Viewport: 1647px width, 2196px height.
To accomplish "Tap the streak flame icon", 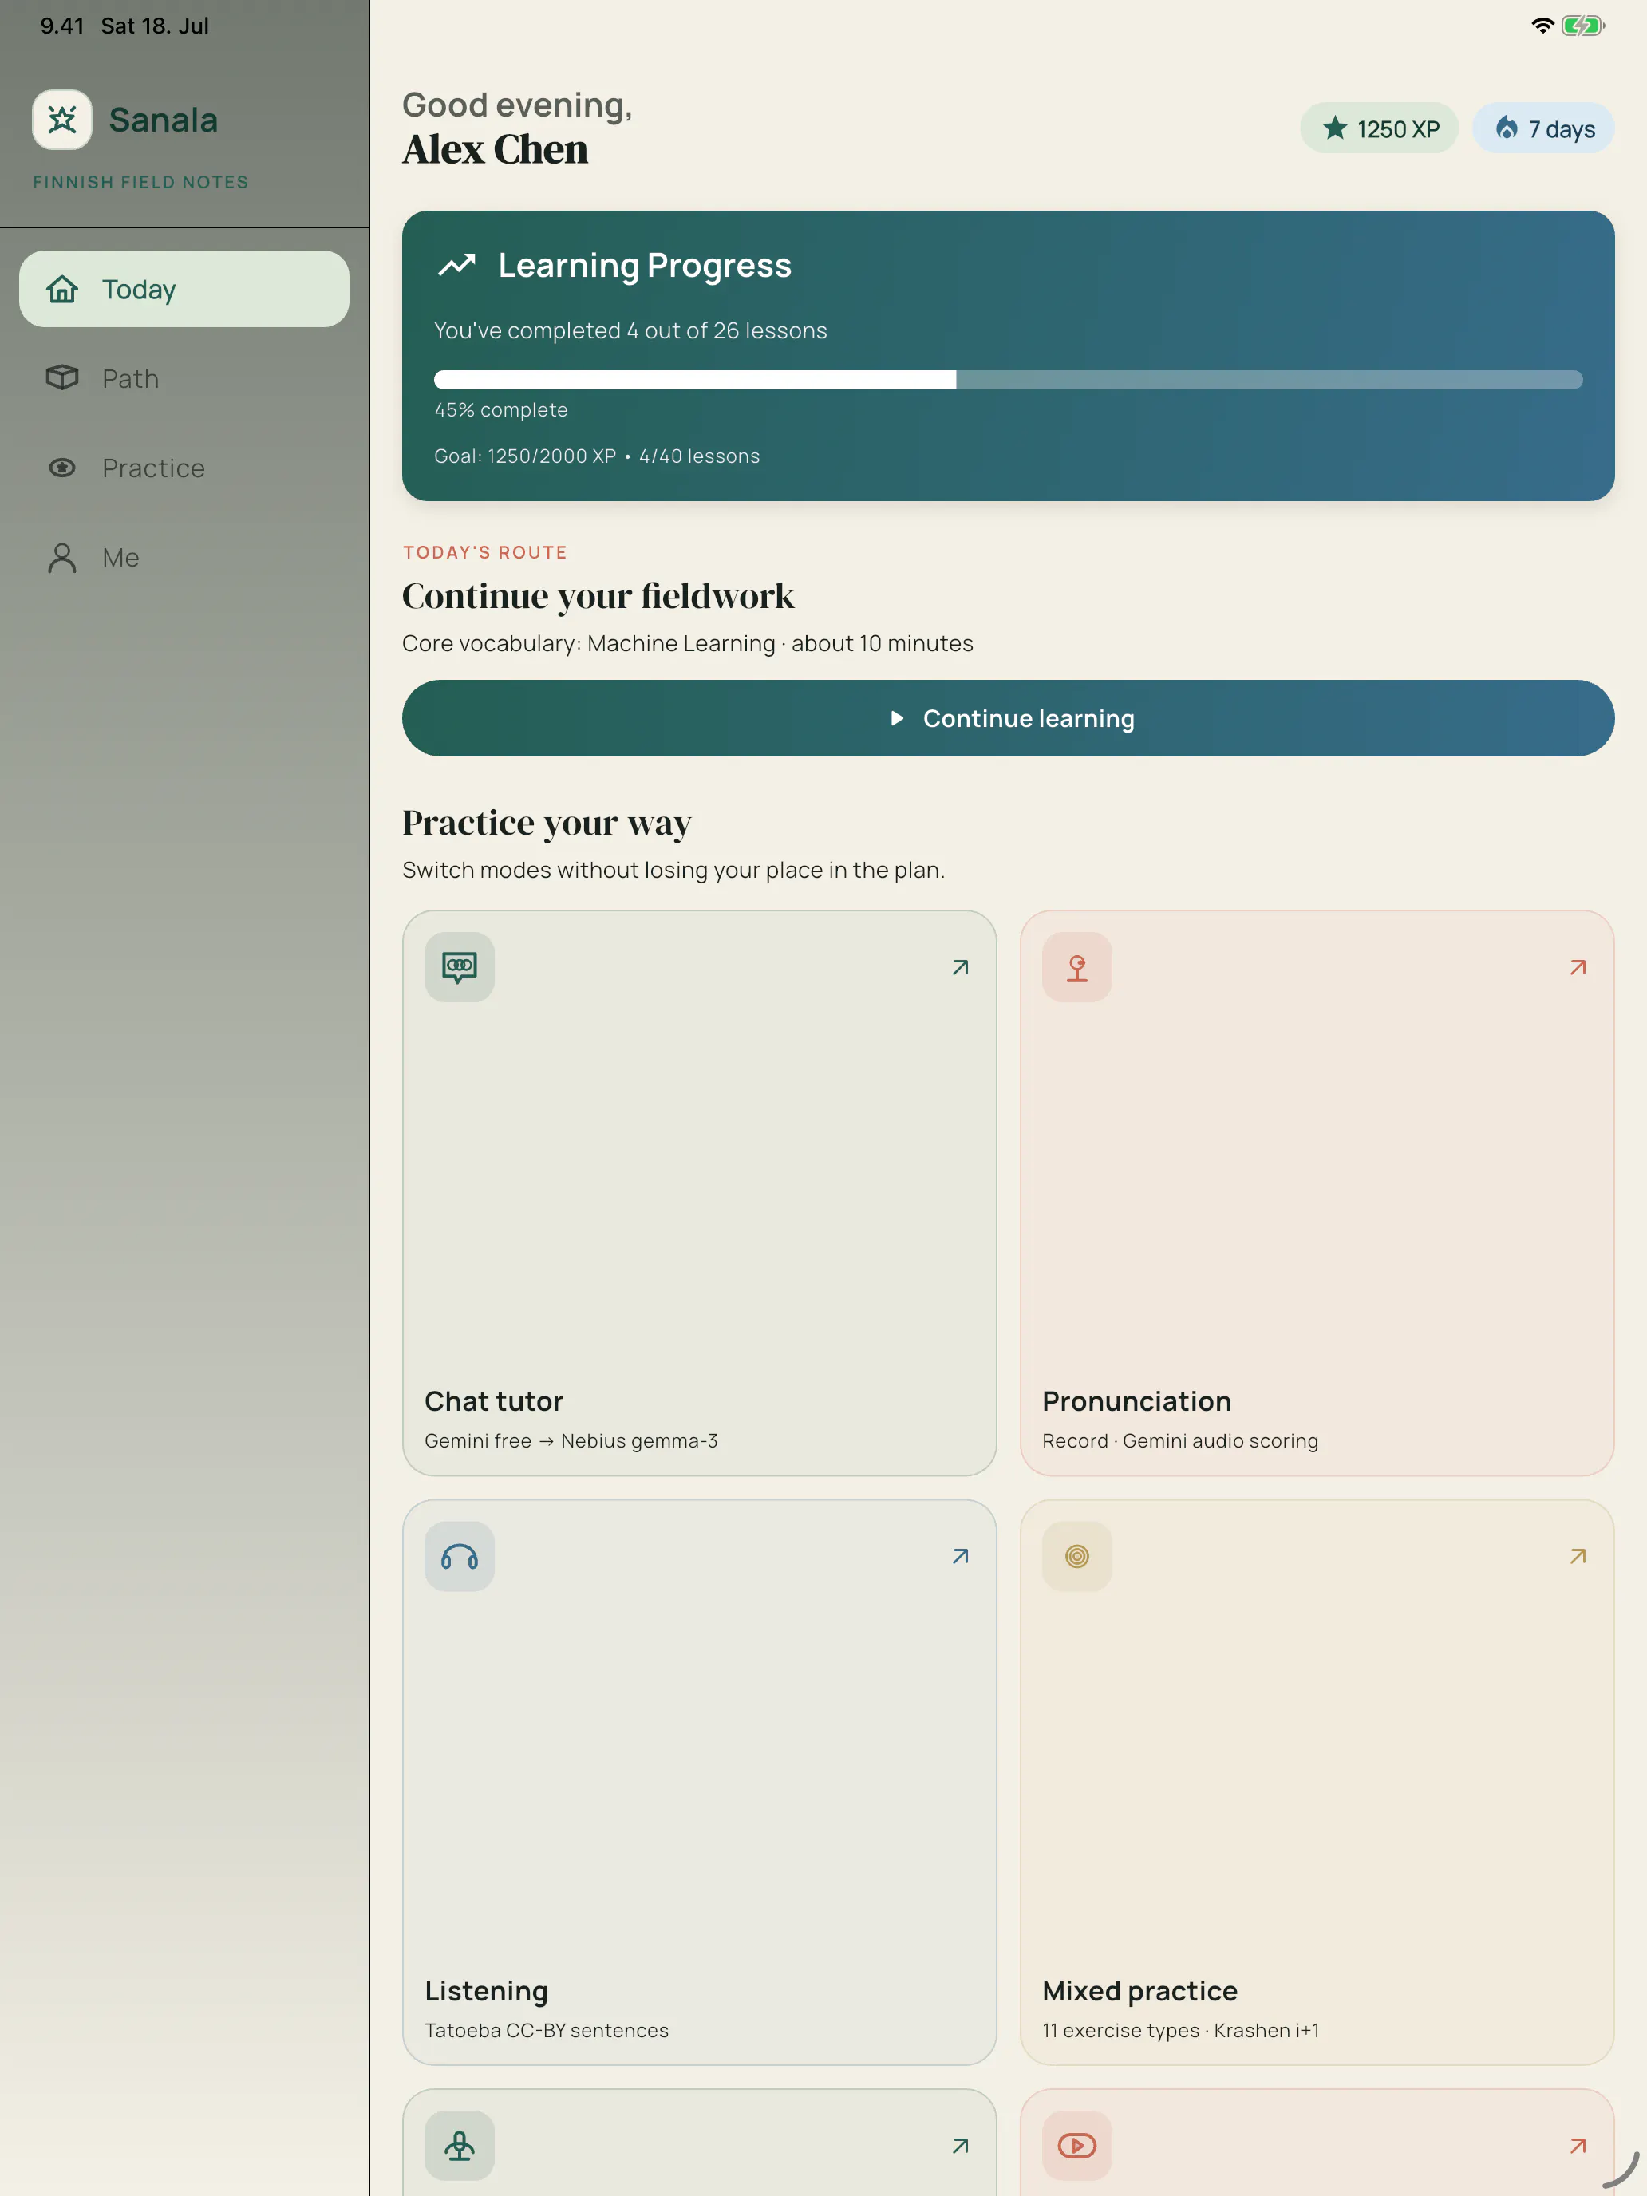I will pyautogui.click(x=1506, y=128).
